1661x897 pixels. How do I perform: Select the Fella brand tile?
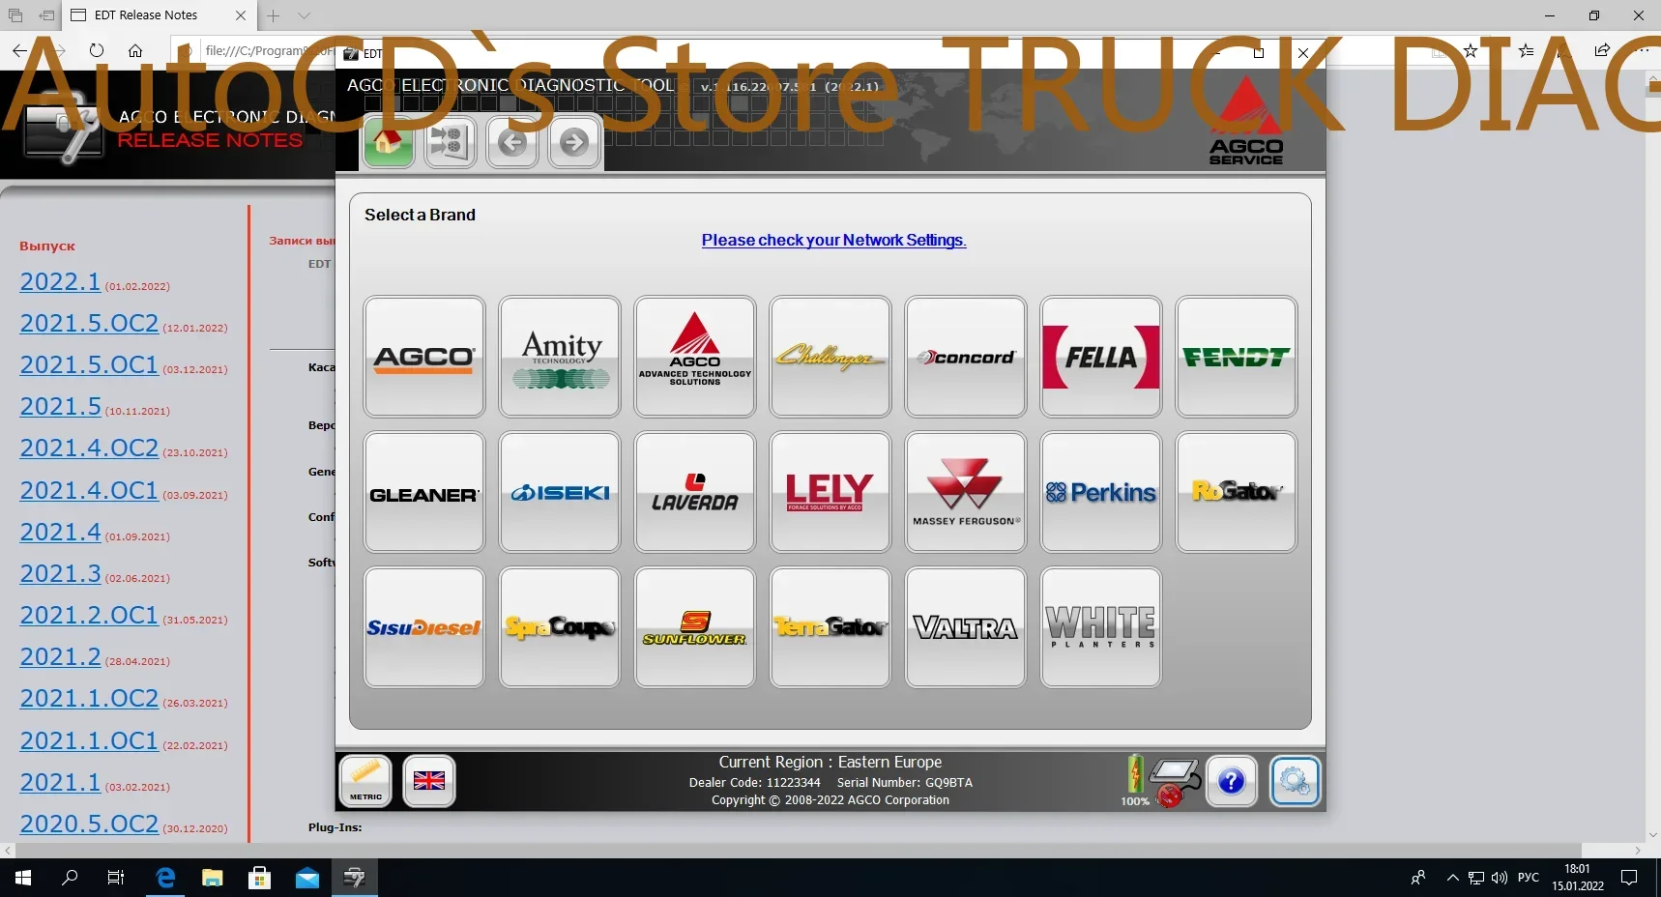click(1101, 357)
